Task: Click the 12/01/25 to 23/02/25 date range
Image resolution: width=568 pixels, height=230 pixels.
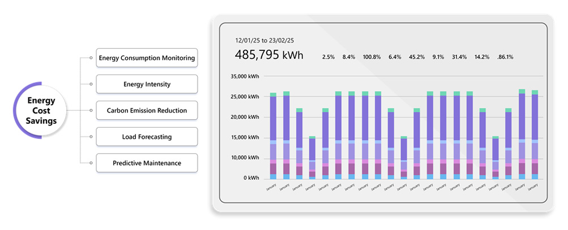Action: tap(266, 41)
